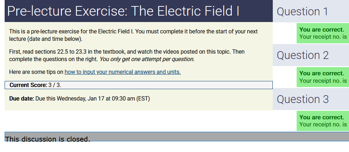This screenshot has height=152, width=349.
Task: Click Question 1's "You are correct." message
Action: click(x=322, y=30)
